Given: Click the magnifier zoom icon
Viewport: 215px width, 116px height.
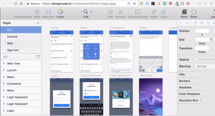Looking at the screenshot, I should pyautogui.click(x=86, y=12).
